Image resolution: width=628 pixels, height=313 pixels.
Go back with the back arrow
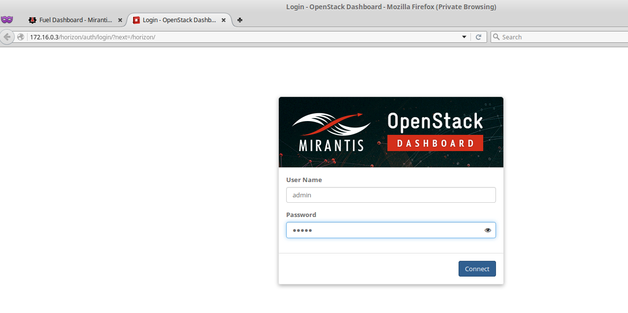(x=6, y=37)
